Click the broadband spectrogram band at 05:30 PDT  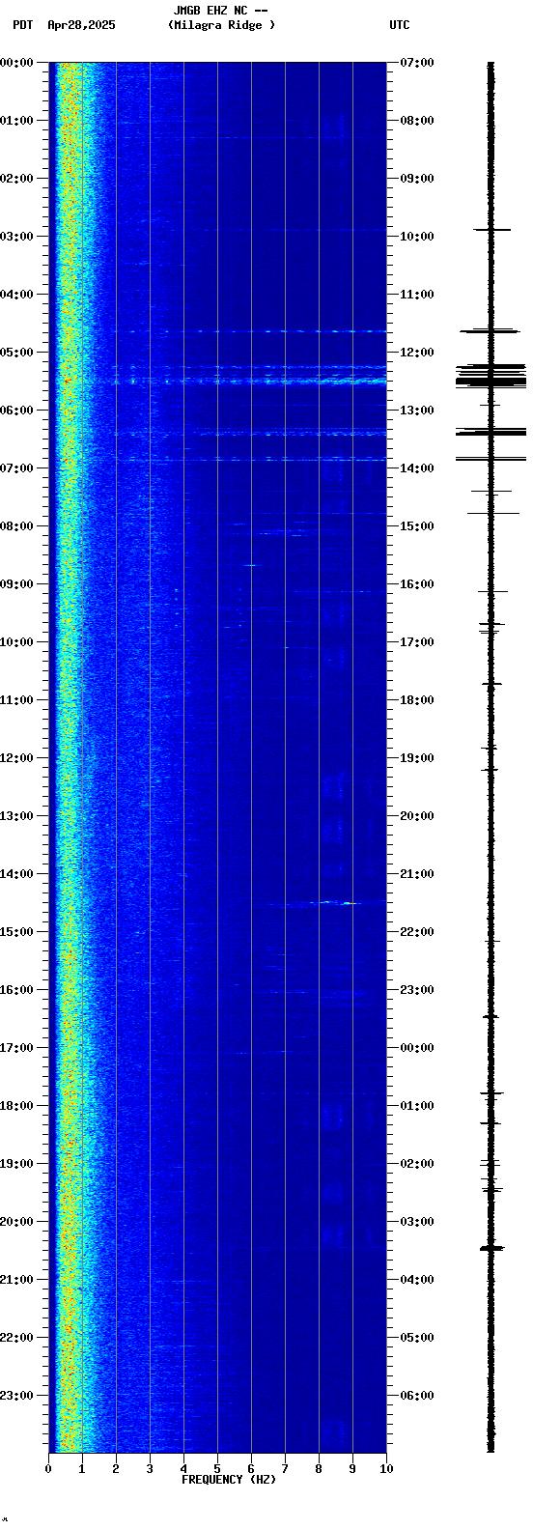(249, 381)
